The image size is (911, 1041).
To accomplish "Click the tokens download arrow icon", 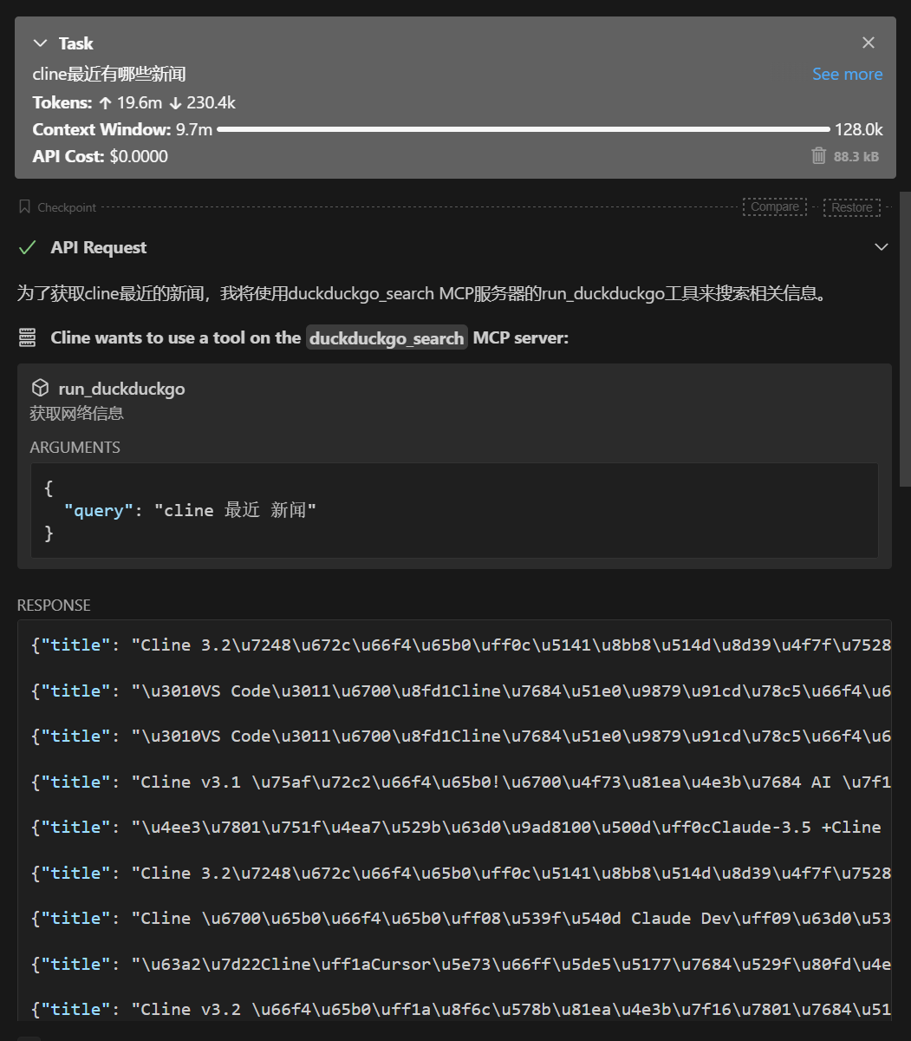I will coord(175,103).
